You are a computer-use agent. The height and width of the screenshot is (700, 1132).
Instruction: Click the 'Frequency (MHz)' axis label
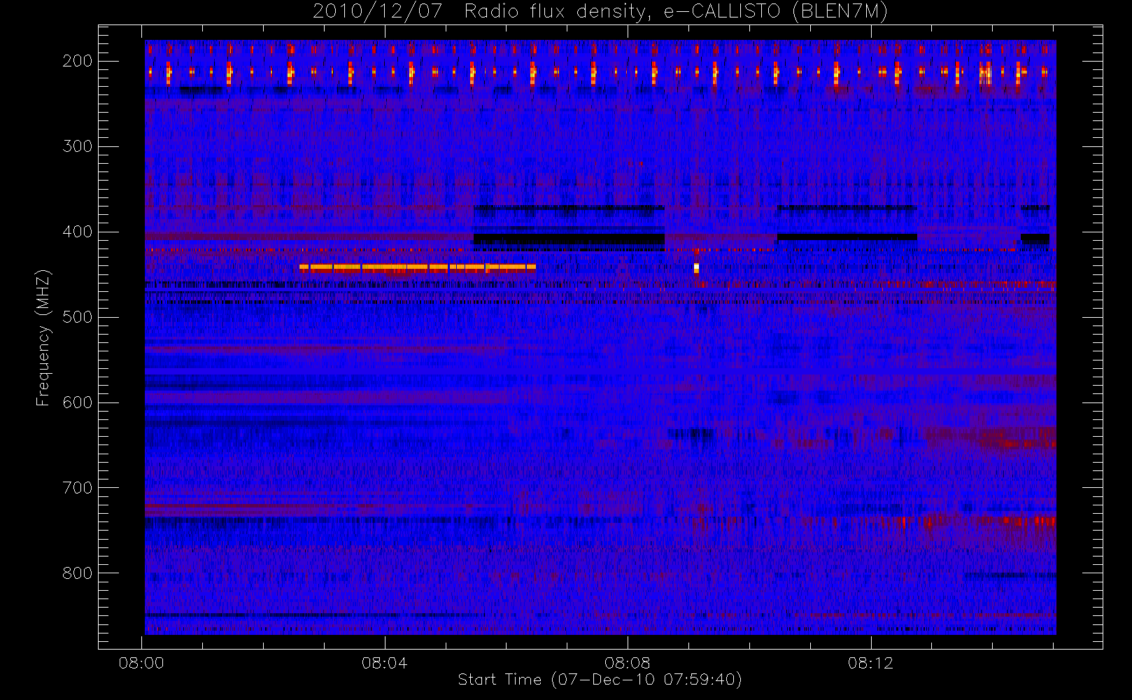point(43,337)
